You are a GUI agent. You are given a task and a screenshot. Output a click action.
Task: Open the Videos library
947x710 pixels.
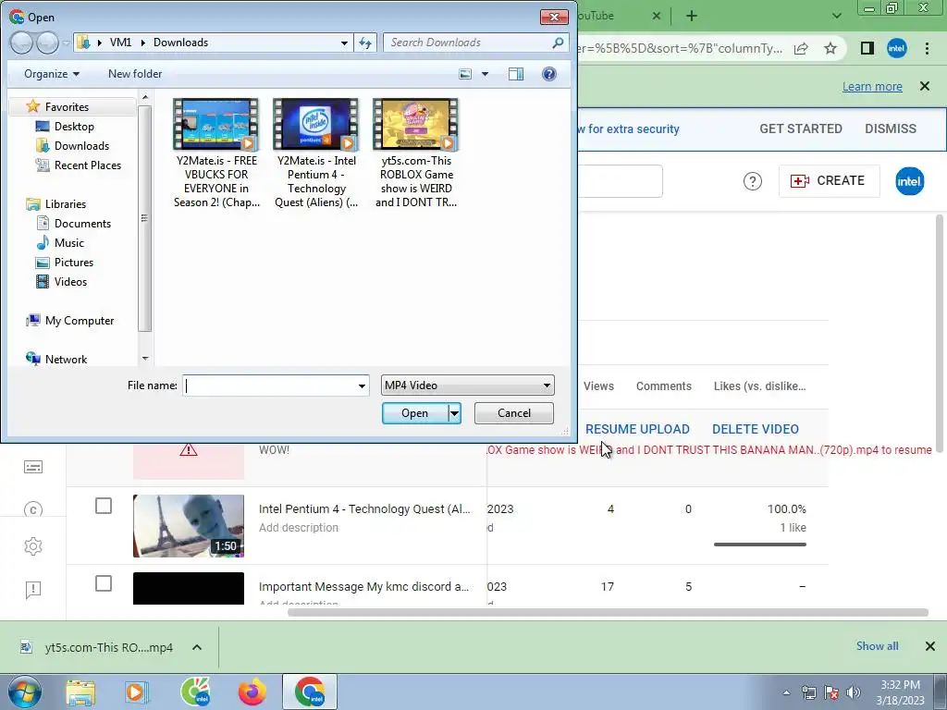point(70,281)
